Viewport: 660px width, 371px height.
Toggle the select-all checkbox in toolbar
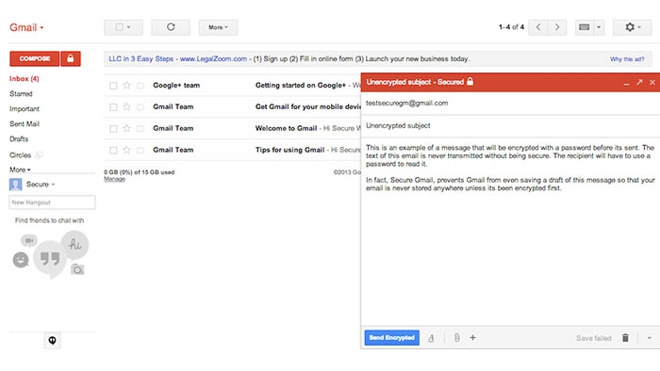pos(120,27)
